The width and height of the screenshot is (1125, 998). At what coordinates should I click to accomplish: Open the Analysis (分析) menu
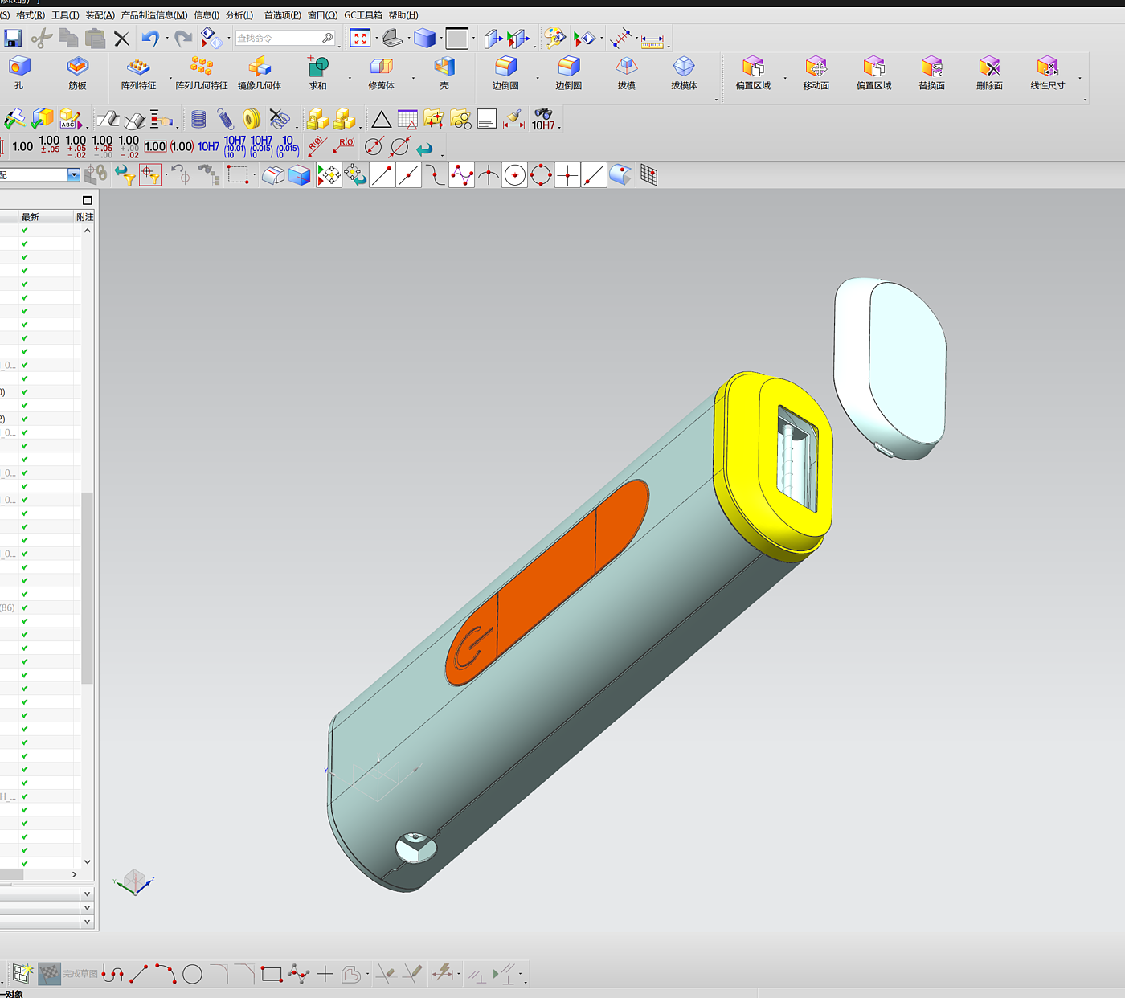click(239, 15)
